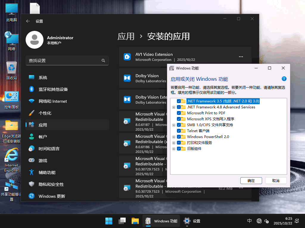305x228 pixels.
Task: Open 共享功能等设置 desktop shortcut
Action: [x=11, y=190]
